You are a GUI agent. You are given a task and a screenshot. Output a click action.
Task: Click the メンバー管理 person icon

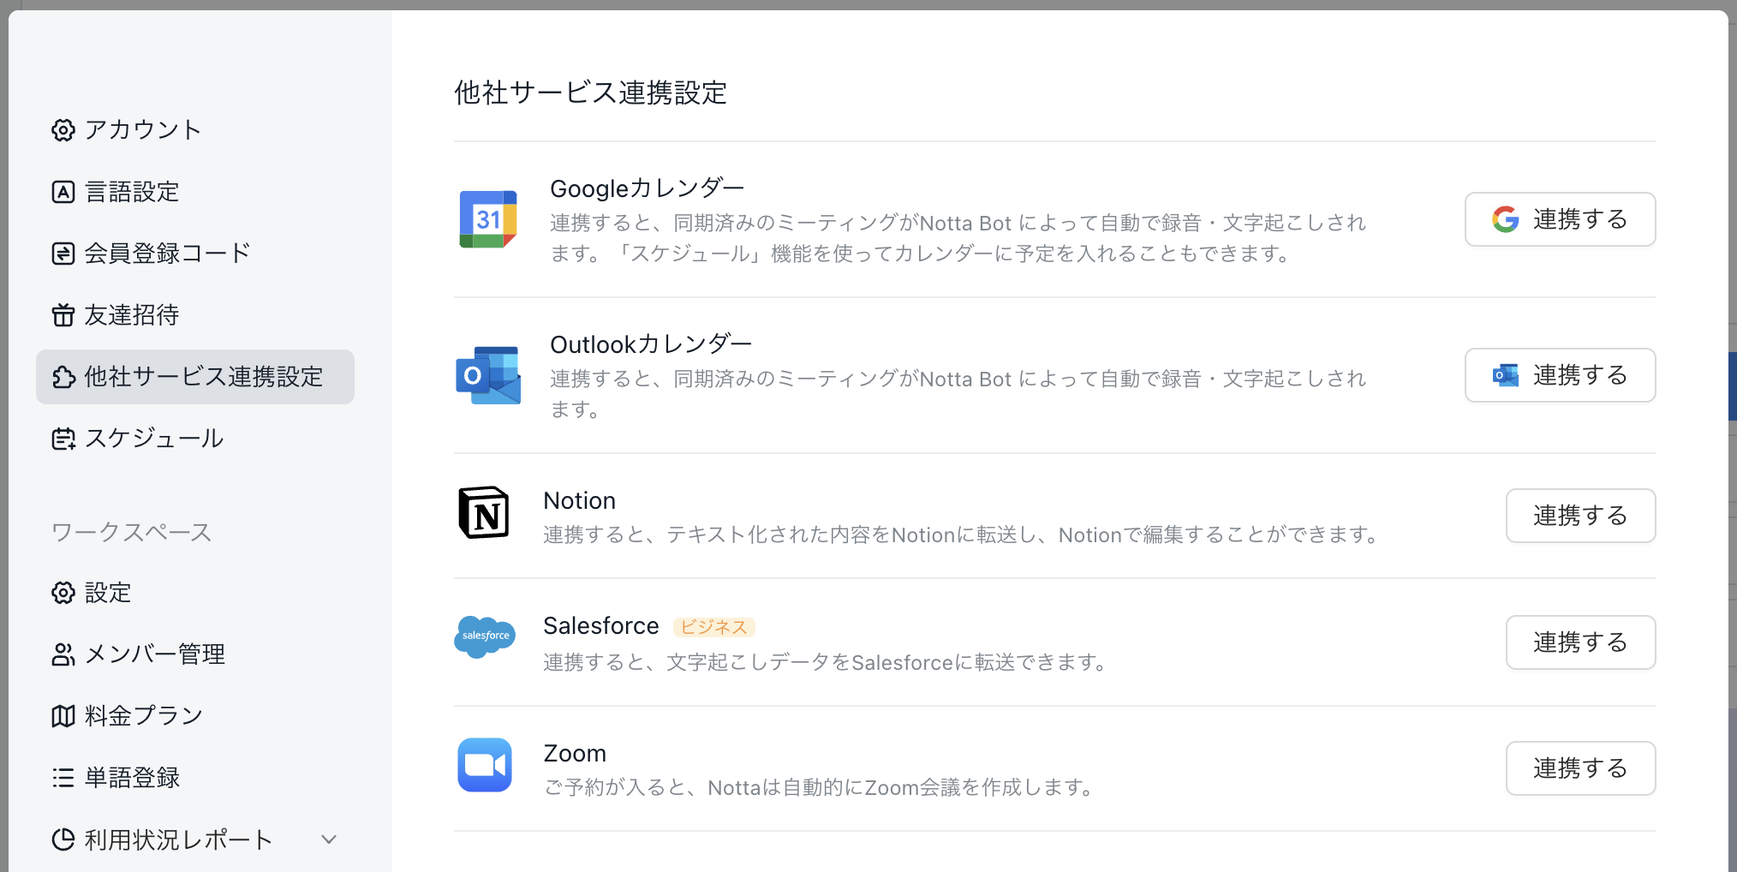(63, 654)
